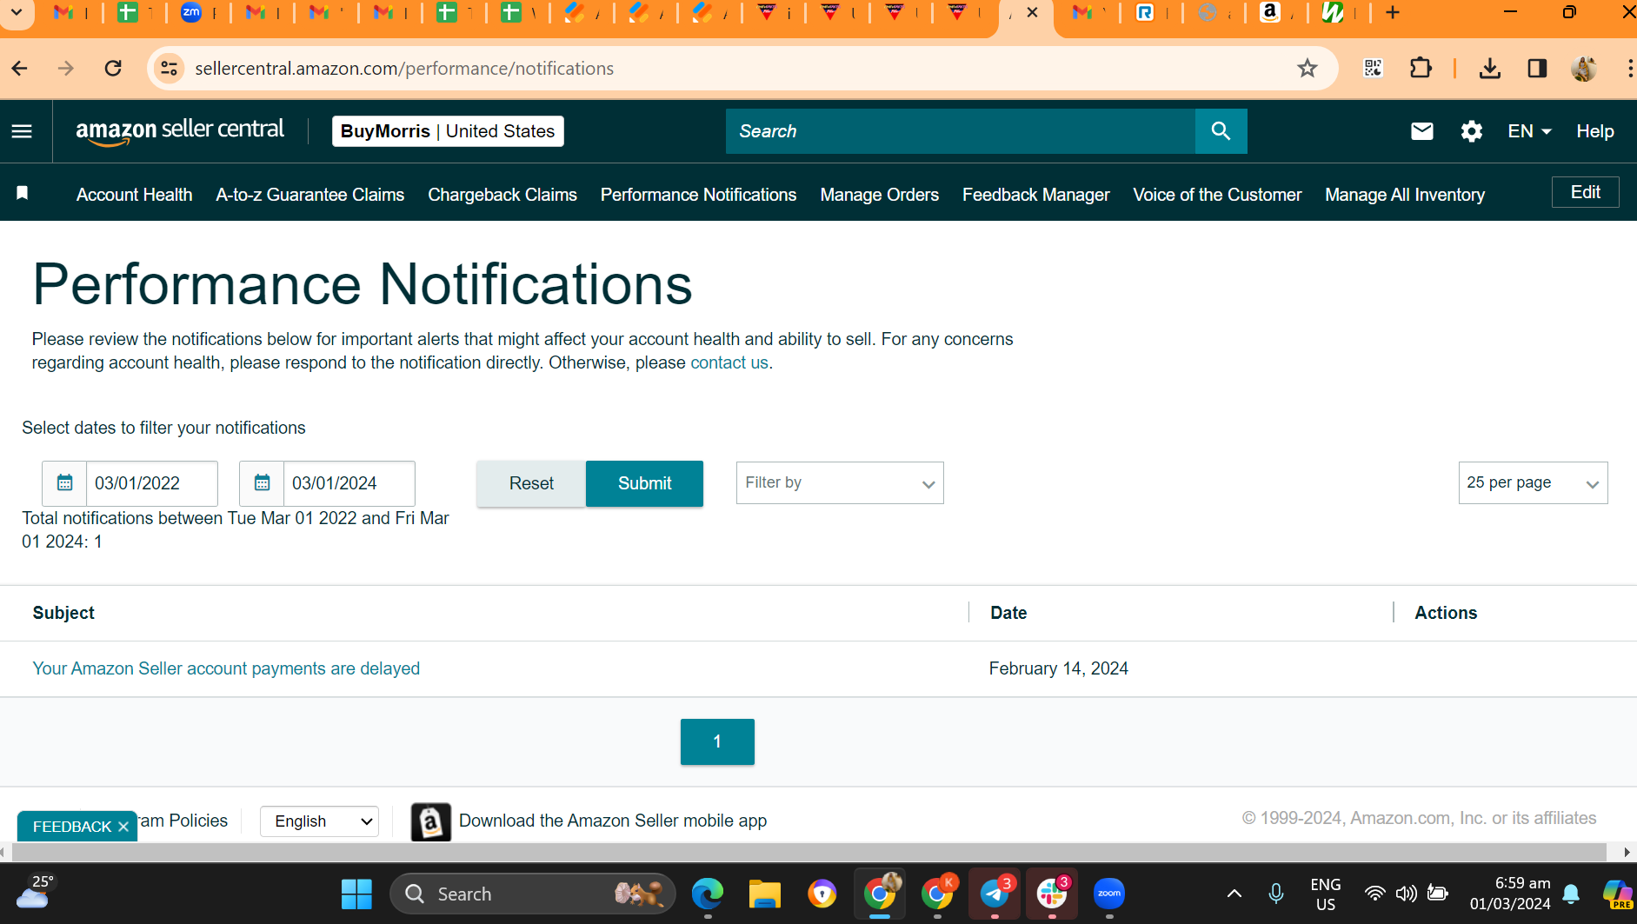Open the Windows notification bell

(1571, 894)
